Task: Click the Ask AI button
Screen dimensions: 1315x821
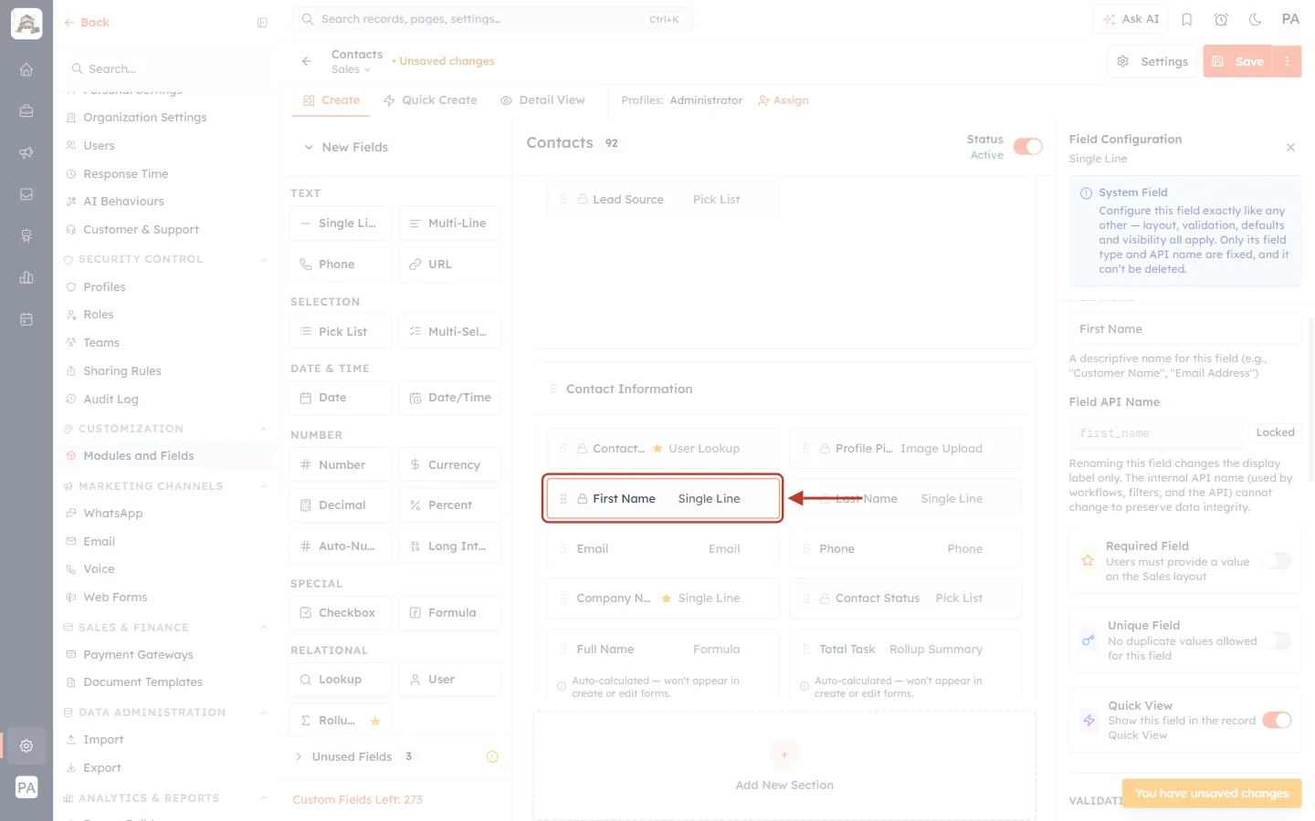Action: click(x=1131, y=19)
